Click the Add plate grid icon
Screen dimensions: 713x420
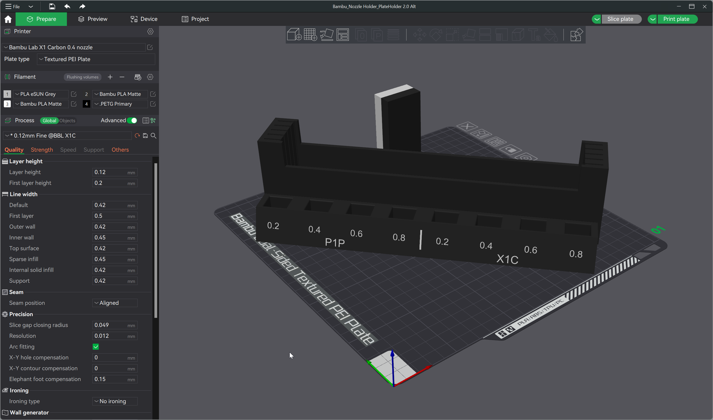pos(310,35)
